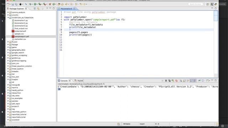Click the console output value 18

point(59,89)
